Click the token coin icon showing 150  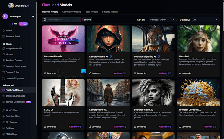tap(12, 24)
